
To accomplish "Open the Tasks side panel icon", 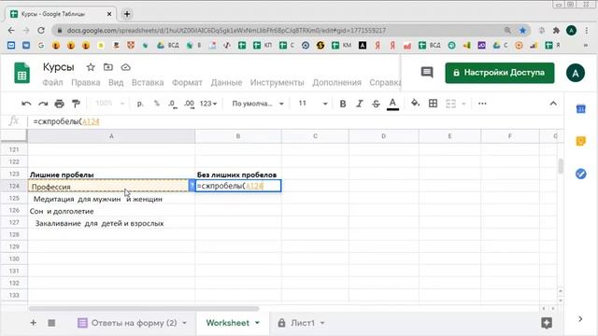I will [581, 175].
